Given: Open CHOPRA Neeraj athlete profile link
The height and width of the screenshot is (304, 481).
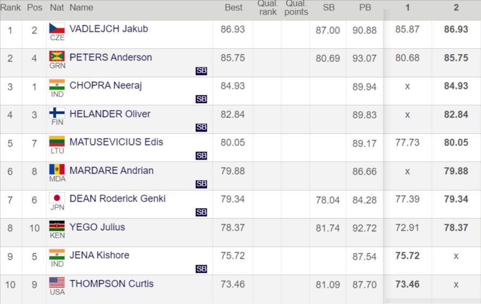Looking at the screenshot, I should 105,85.
